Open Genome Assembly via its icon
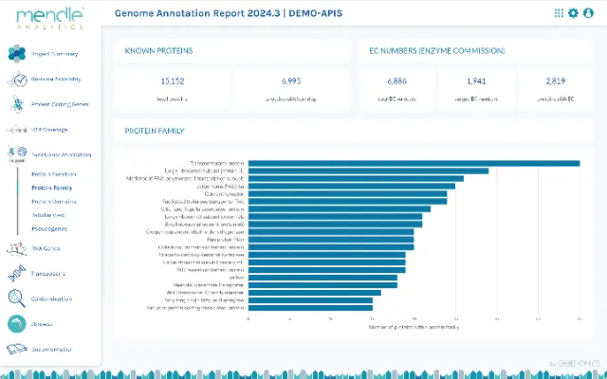Viewport: 607px width, 379px height. pos(17,80)
